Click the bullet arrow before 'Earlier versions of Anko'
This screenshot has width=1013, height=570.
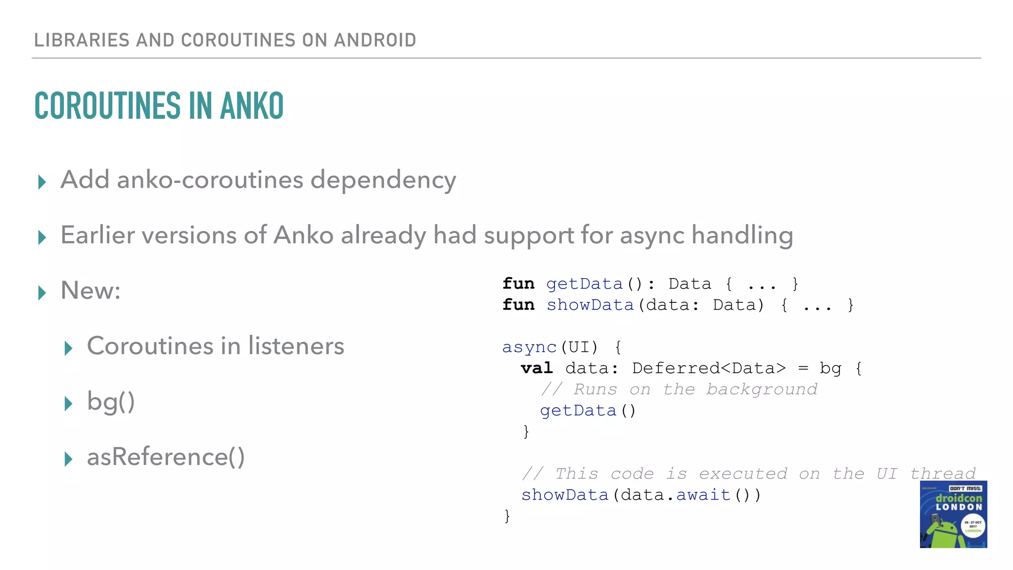pos(42,237)
